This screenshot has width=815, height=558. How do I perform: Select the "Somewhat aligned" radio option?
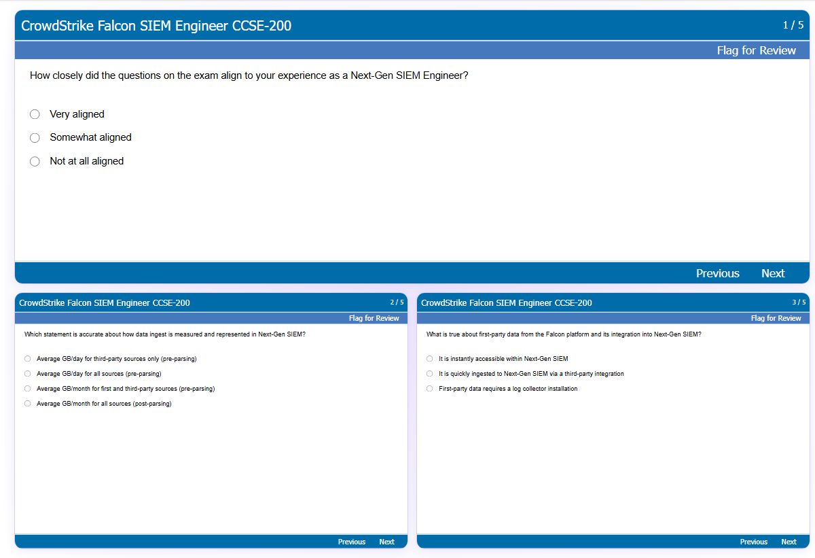coord(35,138)
